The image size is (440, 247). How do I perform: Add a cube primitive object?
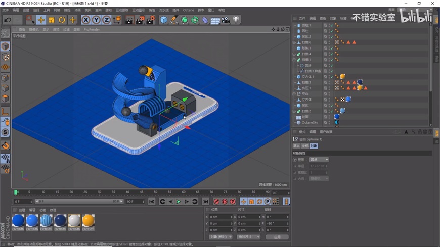(163, 20)
